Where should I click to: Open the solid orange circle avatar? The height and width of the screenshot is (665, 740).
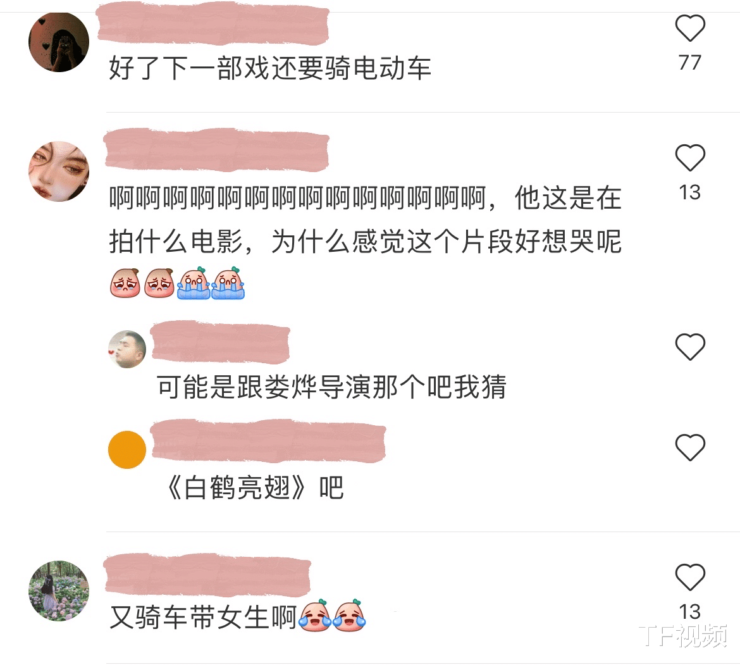[x=127, y=450]
